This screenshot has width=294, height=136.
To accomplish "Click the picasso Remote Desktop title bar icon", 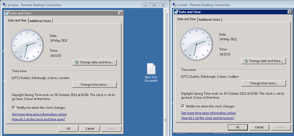I will [x=5, y=5].
